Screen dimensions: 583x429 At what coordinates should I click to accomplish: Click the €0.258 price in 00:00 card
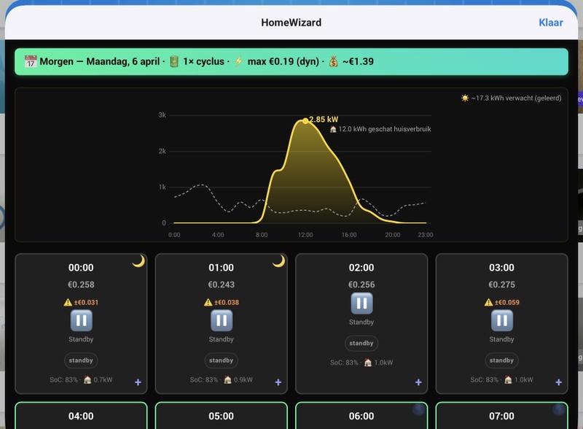click(x=81, y=285)
